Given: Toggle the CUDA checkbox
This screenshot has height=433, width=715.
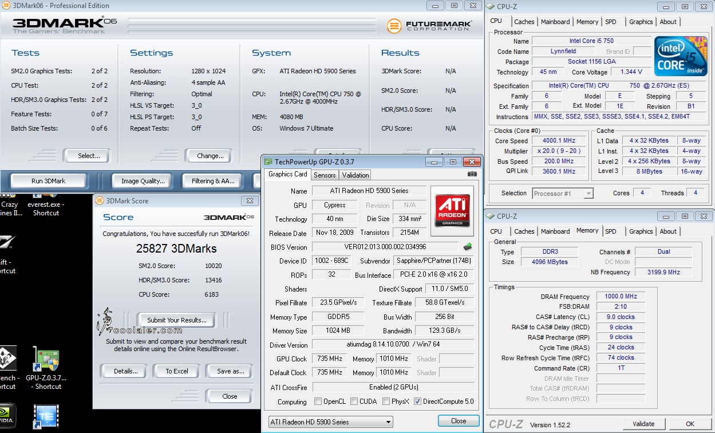Looking at the screenshot, I should pos(354,401).
